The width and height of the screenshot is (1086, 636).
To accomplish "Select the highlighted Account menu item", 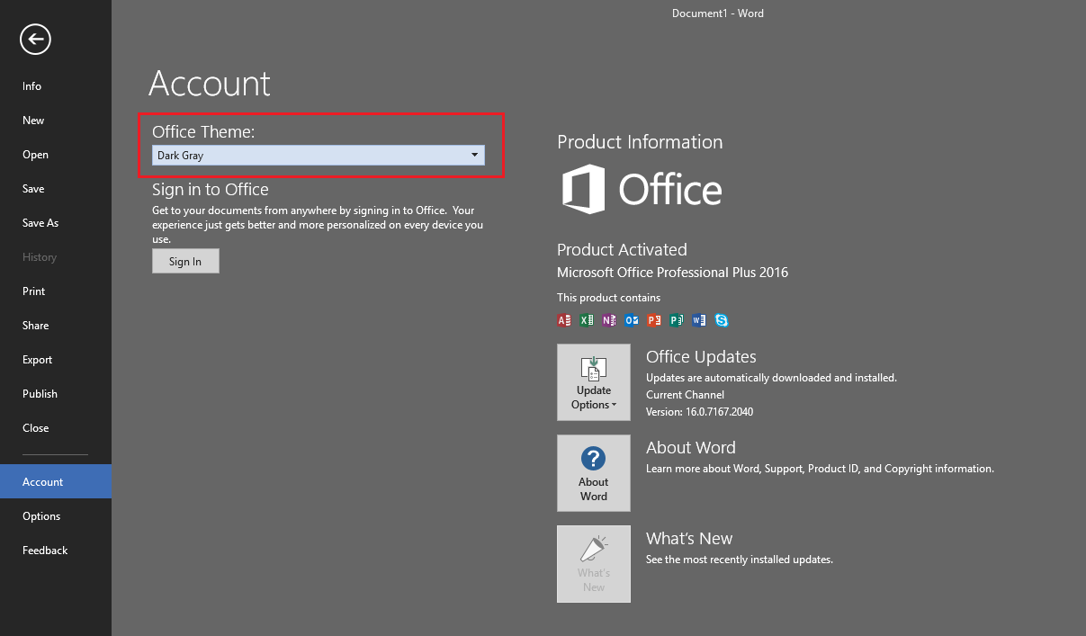I will 56,481.
